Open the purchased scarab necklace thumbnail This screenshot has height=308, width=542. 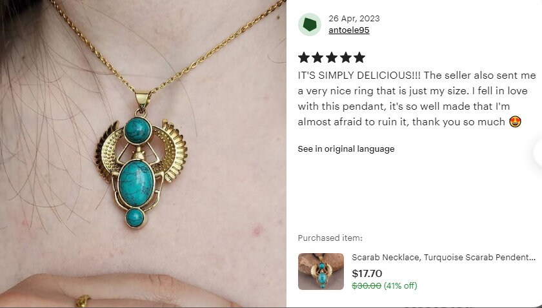pyautogui.click(x=321, y=271)
